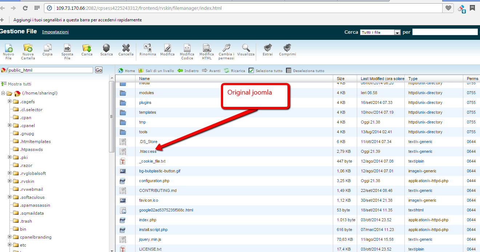The width and height of the screenshot is (480, 252).
Task: Click the browser address bar URL
Action: pyautogui.click(x=139, y=8)
